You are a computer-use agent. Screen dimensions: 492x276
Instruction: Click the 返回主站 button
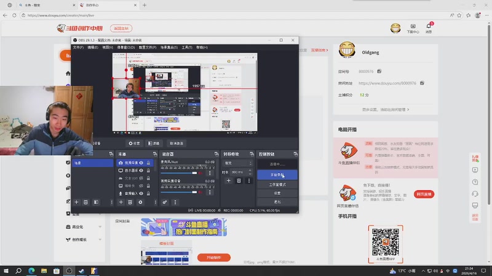pyautogui.click(x=121, y=28)
